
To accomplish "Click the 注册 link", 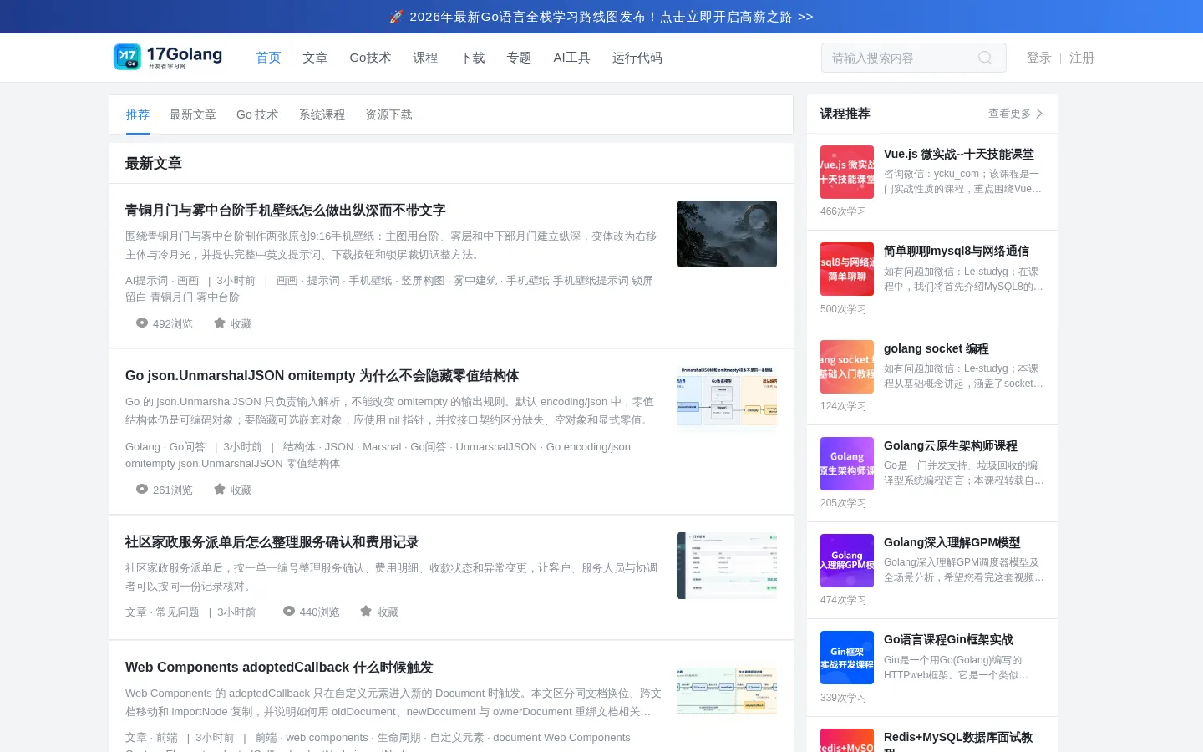I will click(1082, 58).
